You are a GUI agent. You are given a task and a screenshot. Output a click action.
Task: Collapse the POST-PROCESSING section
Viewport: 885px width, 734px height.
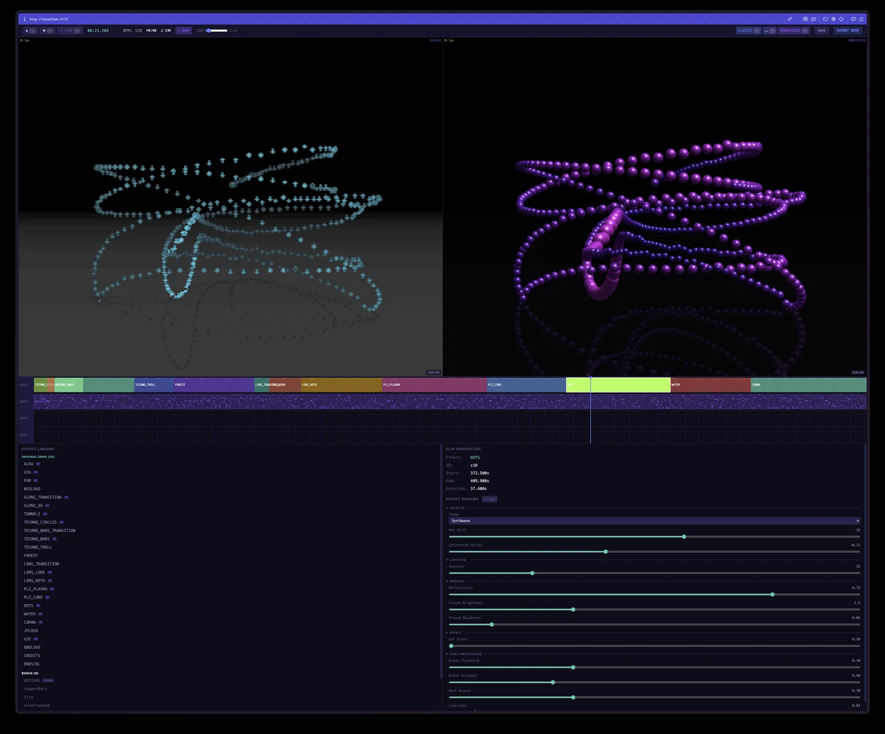coord(464,654)
